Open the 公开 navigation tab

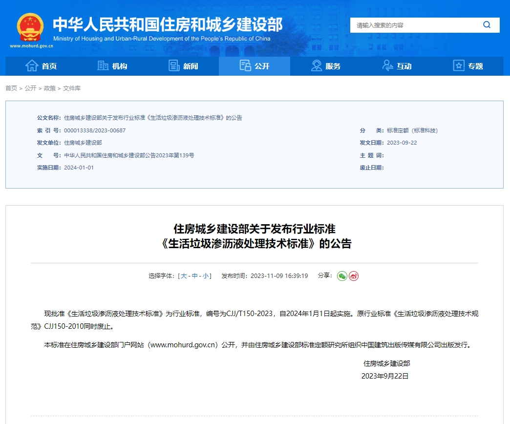(x=255, y=66)
